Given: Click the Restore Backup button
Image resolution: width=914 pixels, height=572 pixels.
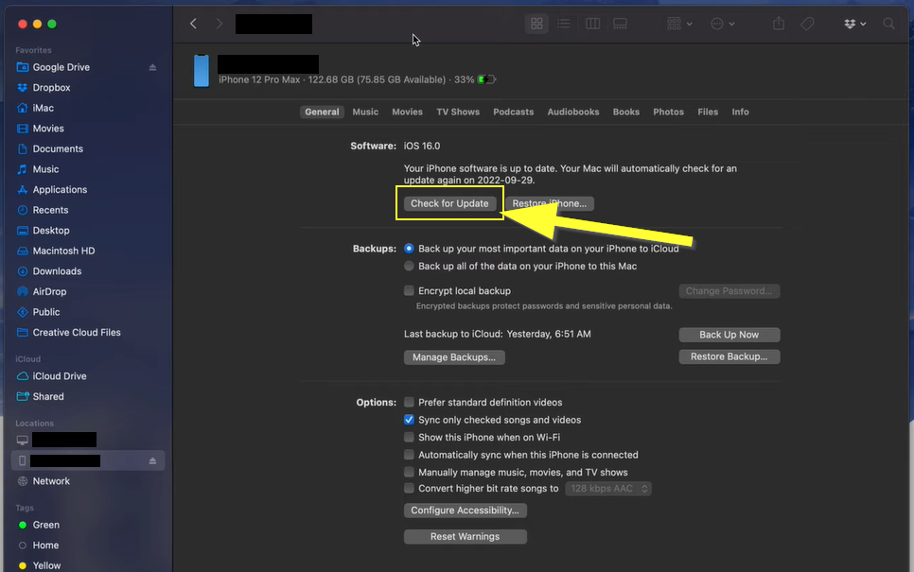Looking at the screenshot, I should [729, 356].
